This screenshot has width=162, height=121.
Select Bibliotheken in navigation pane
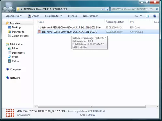tap(17, 44)
